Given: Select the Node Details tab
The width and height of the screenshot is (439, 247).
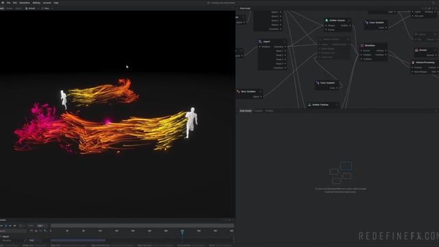Looking at the screenshot, I should 246,111.
